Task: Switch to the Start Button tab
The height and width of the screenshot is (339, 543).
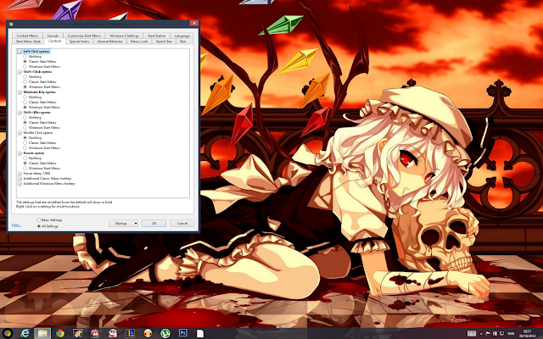Action: (x=156, y=36)
